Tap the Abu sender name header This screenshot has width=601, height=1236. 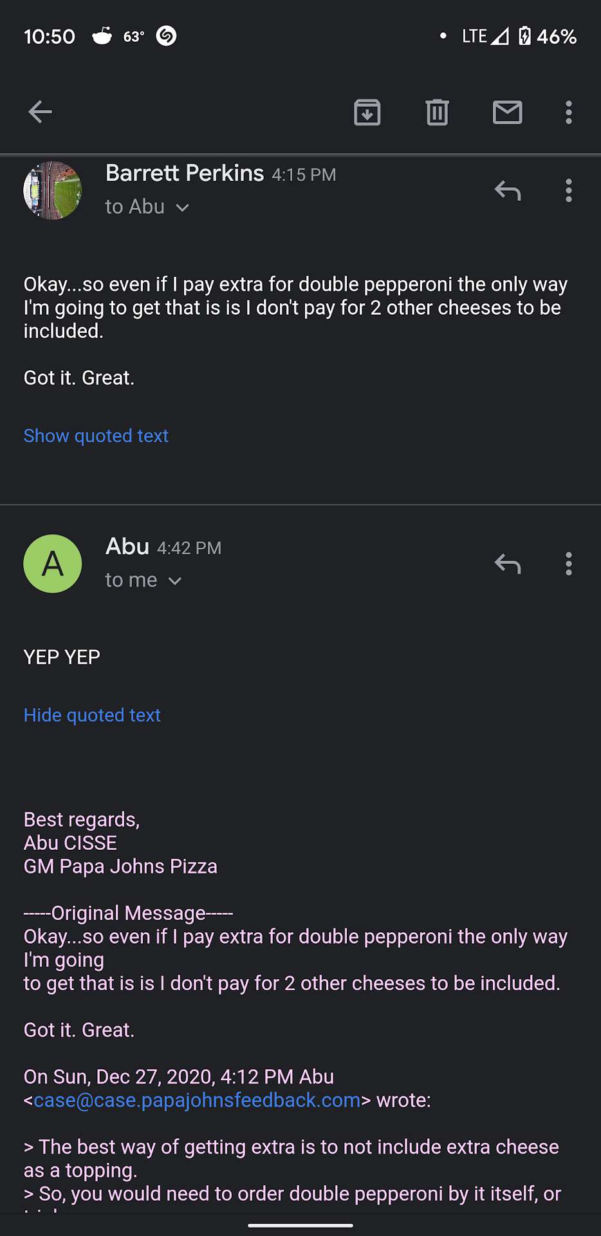pos(127,547)
